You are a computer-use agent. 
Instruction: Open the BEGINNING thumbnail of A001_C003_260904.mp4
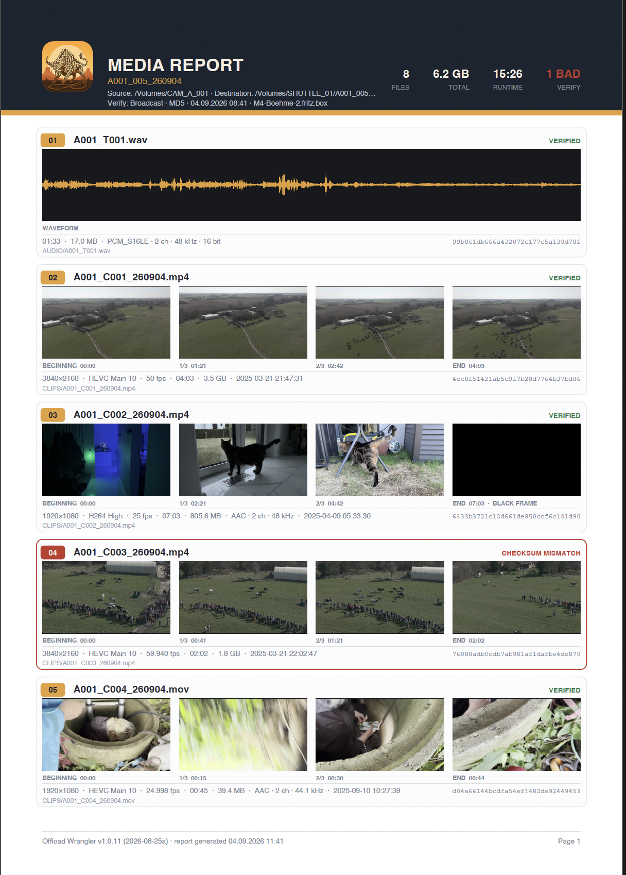click(106, 597)
